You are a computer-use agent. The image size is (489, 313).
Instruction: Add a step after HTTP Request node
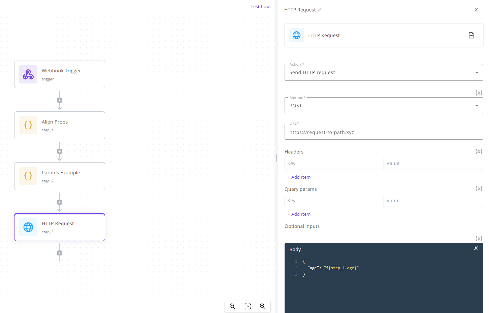[x=60, y=253]
